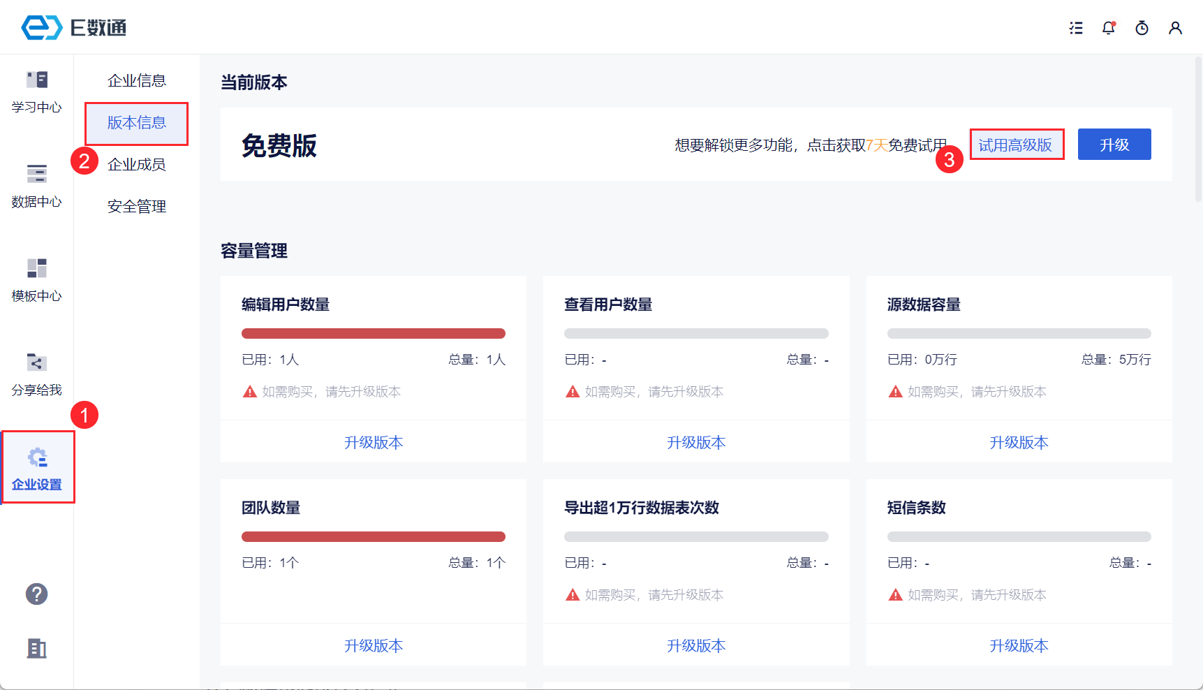Click the E数通 logo
Image resolution: width=1203 pixels, height=690 pixels.
click(x=73, y=28)
